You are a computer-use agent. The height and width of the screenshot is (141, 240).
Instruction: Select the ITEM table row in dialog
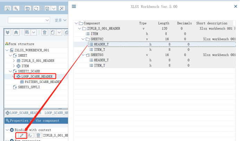click(94, 34)
